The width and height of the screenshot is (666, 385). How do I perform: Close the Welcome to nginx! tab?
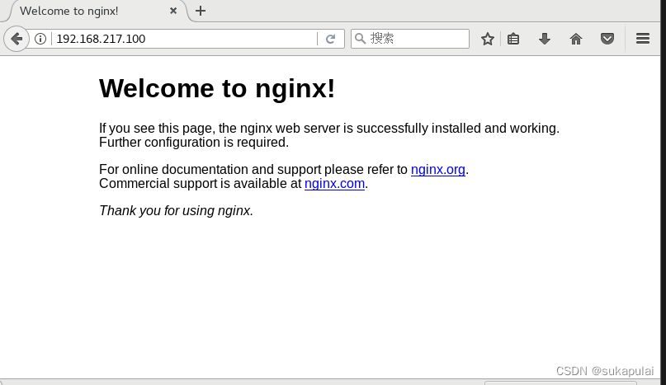point(173,11)
